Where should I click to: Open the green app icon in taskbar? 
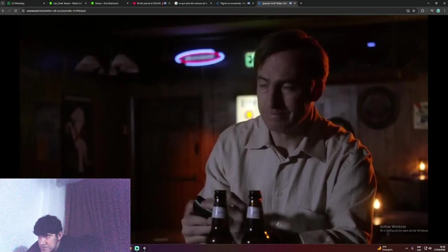tap(137, 248)
